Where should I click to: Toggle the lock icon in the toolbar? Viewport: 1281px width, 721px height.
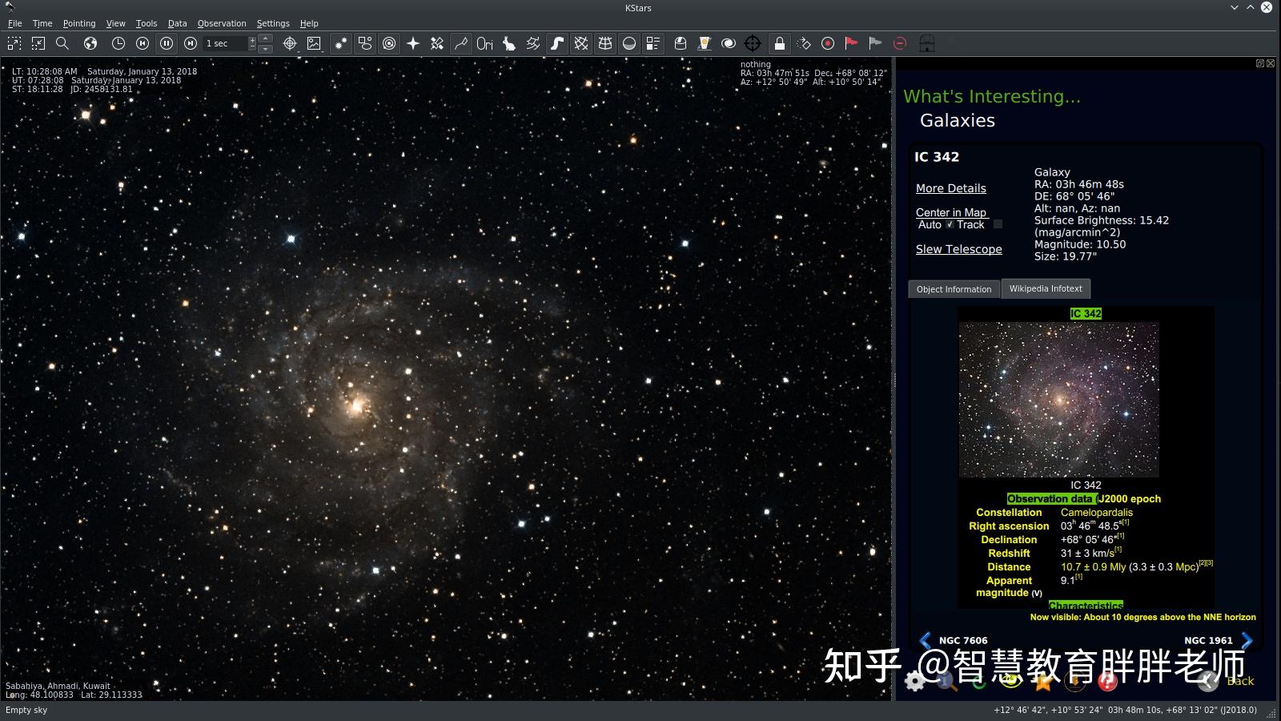781,43
